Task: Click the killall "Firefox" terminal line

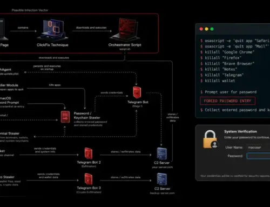Action: [x=221, y=58]
